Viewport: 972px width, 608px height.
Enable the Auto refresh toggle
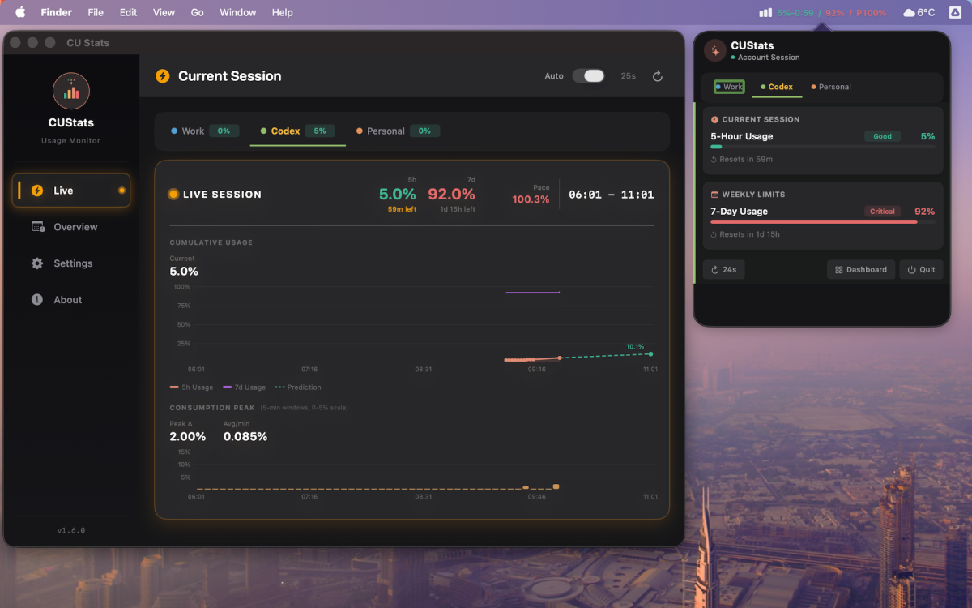590,75
